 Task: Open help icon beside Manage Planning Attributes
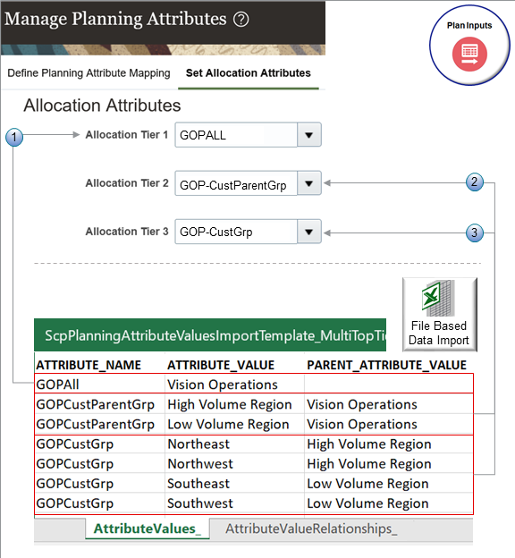pyautogui.click(x=241, y=19)
